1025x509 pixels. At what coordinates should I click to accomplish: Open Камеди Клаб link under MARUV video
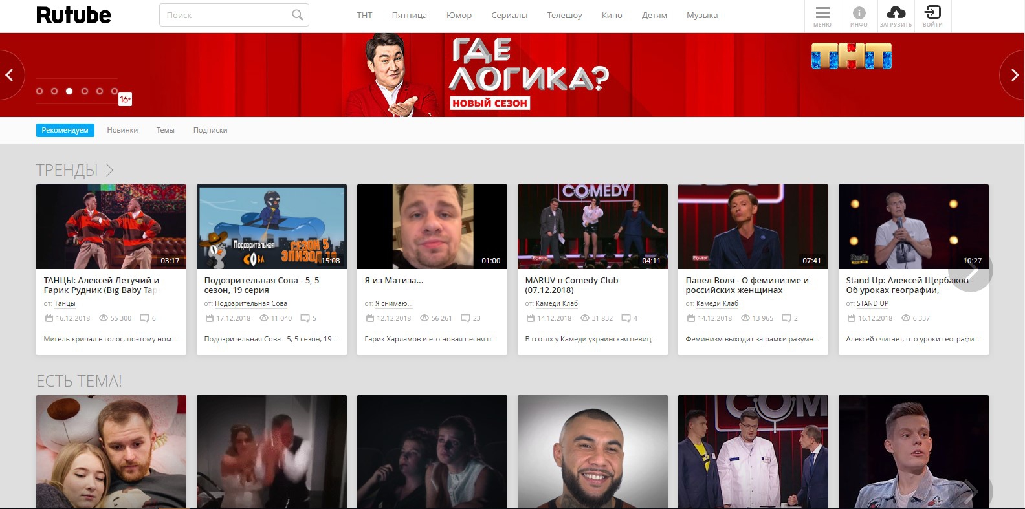click(x=557, y=303)
